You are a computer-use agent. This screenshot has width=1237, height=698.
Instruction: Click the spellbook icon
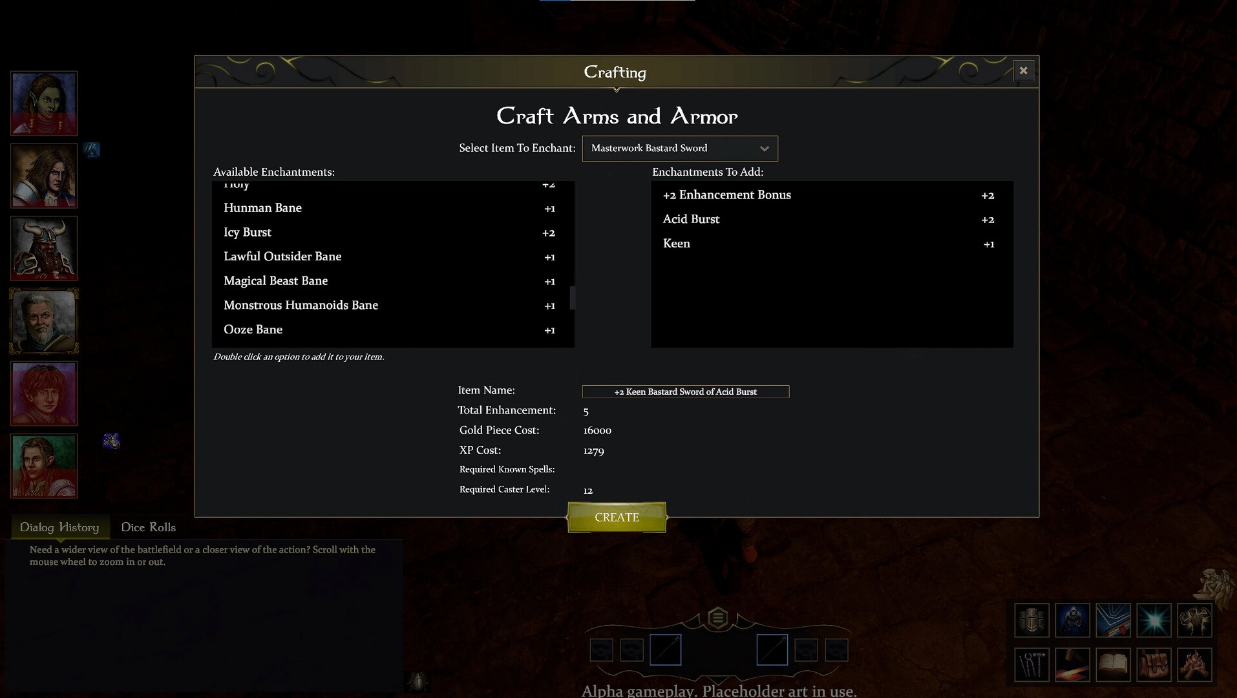[1114, 620]
